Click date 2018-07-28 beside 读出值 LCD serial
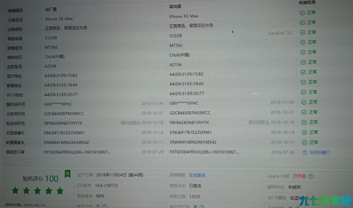 [283, 153]
